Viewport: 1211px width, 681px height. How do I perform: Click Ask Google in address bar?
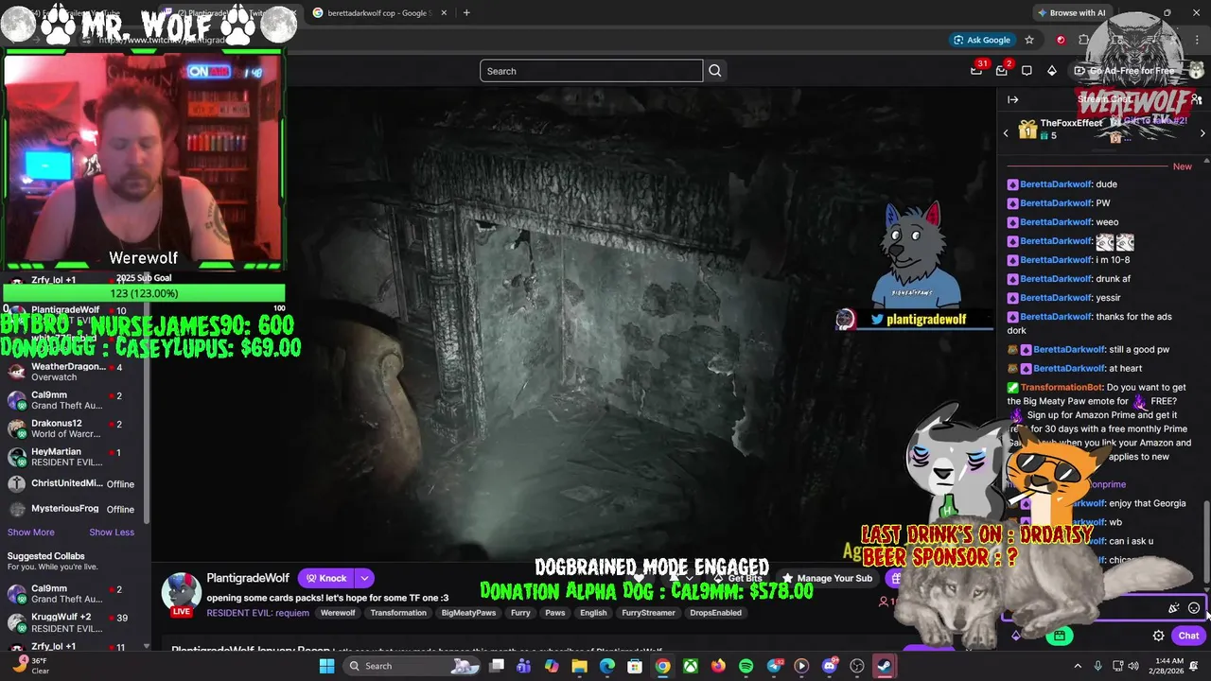[982, 40]
